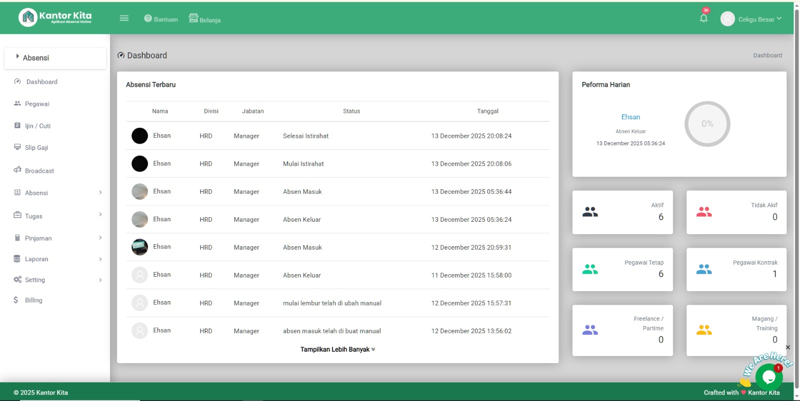Click the Tanggal column header
This screenshot has height=401, width=800.
point(487,111)
